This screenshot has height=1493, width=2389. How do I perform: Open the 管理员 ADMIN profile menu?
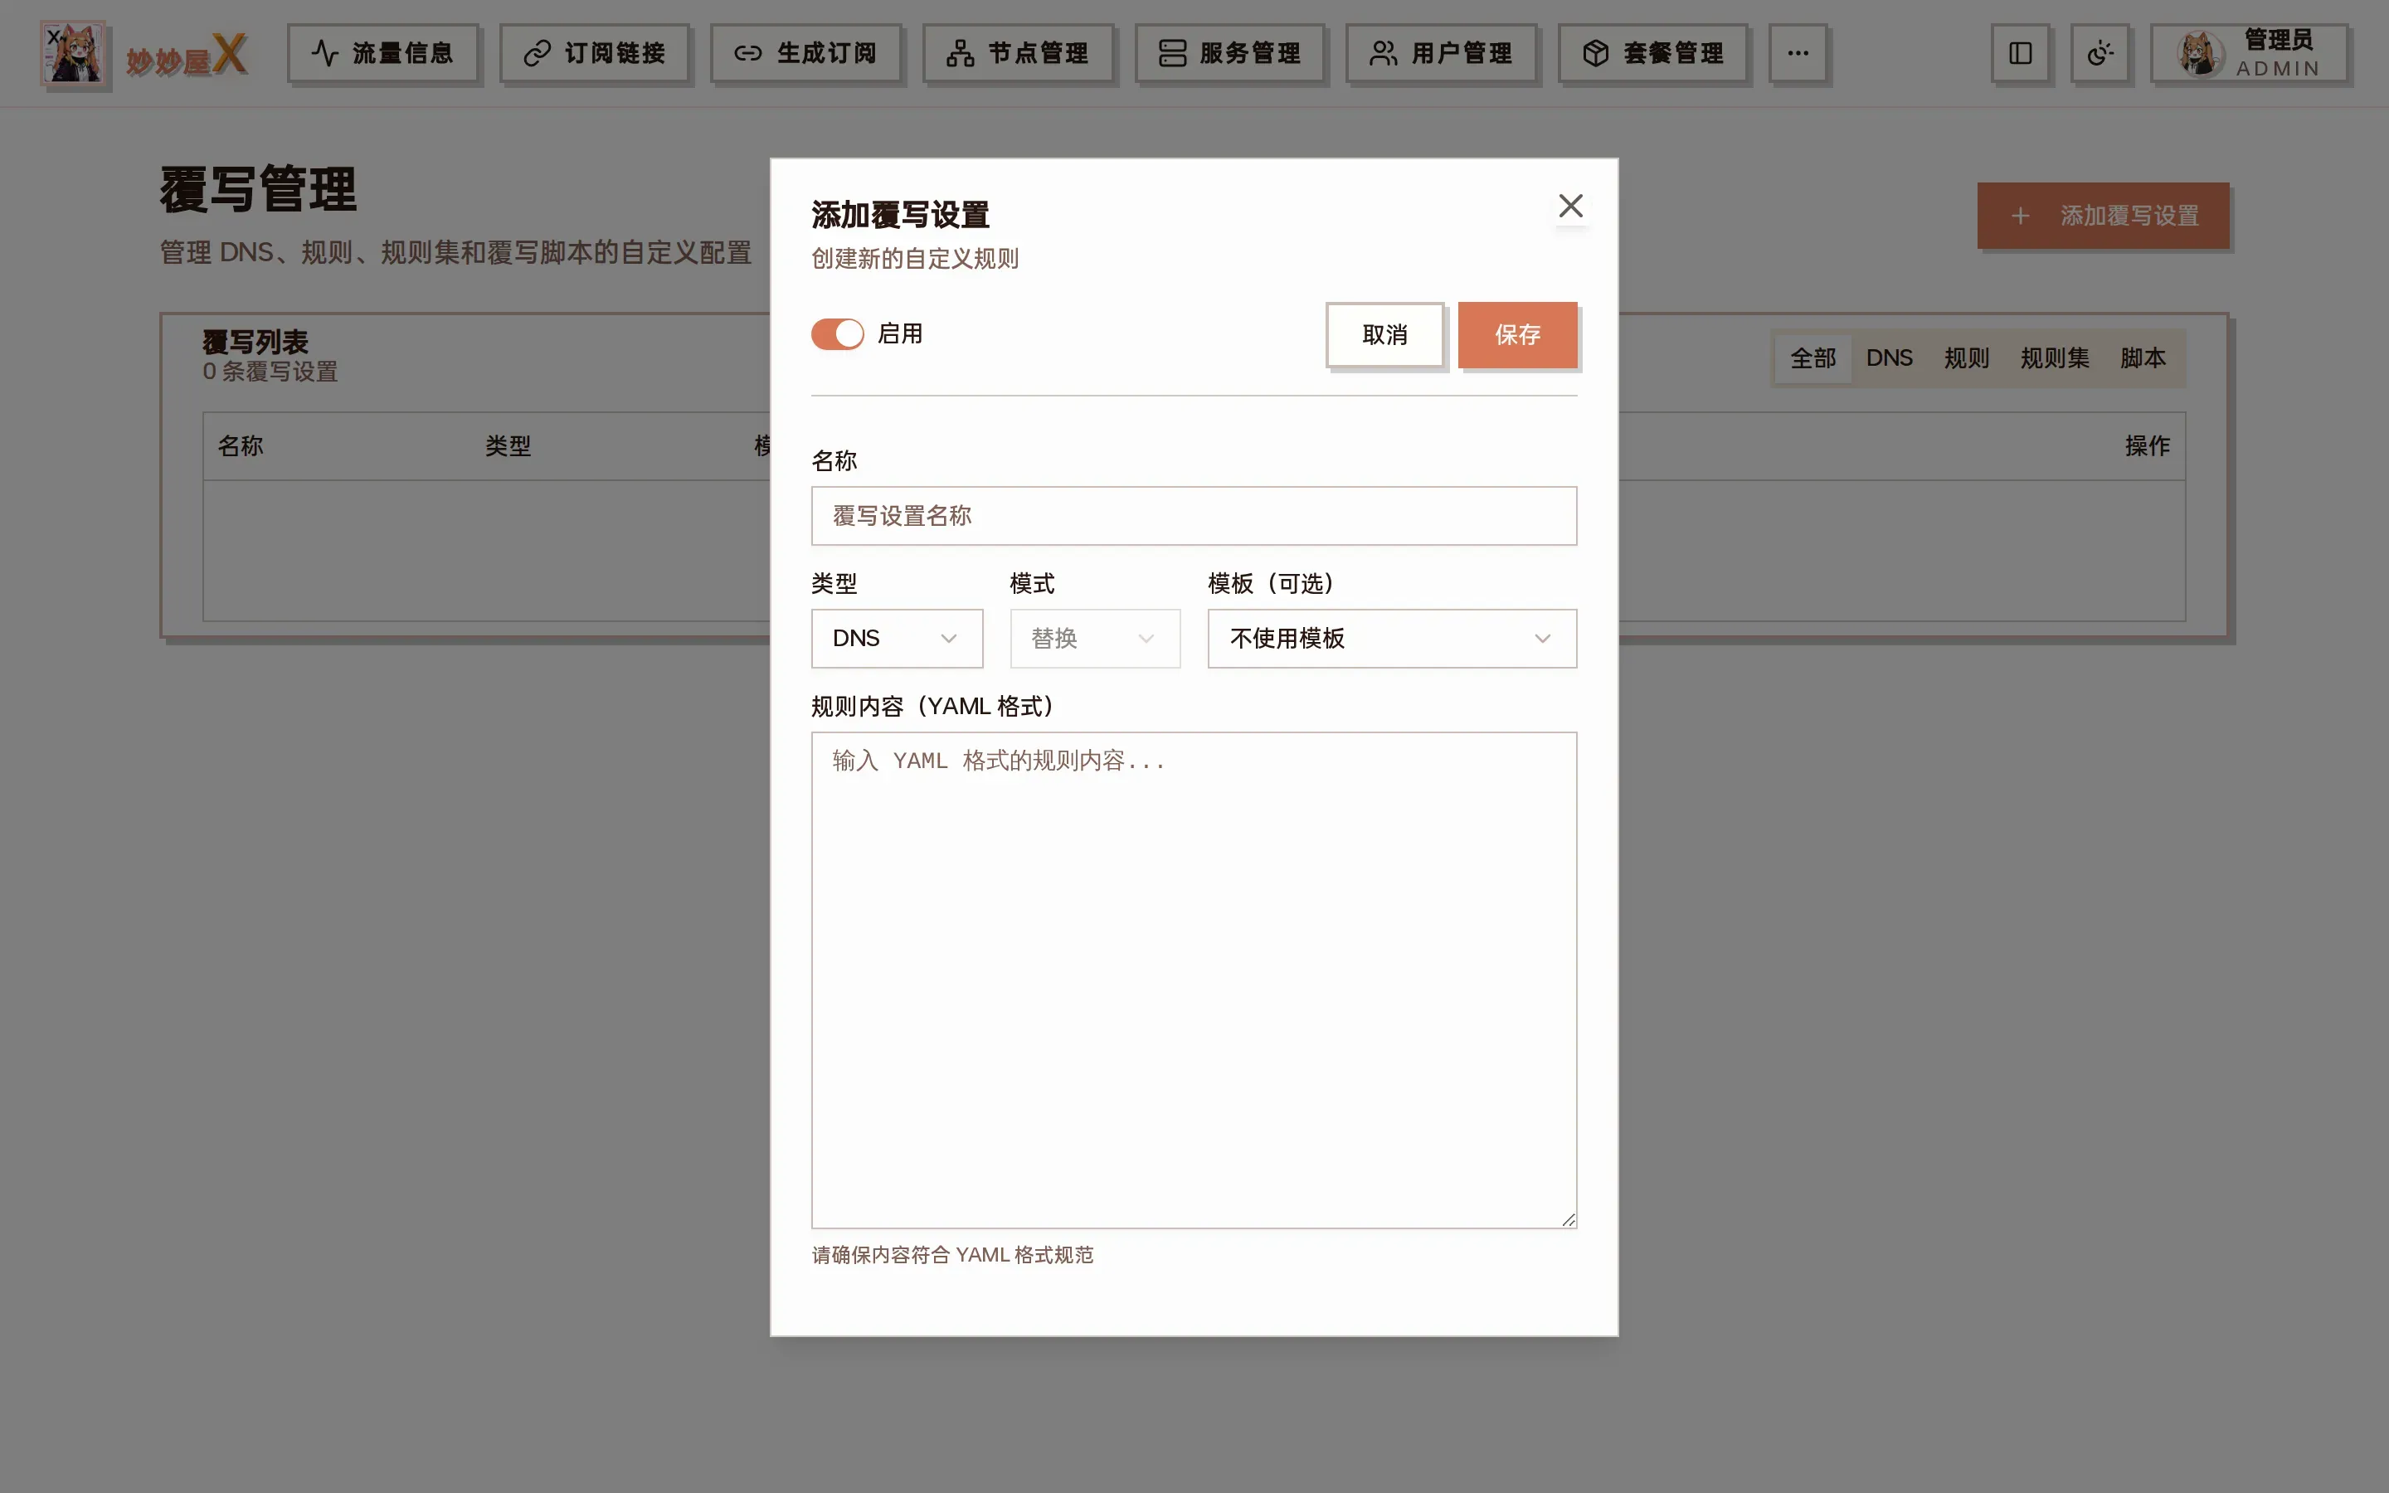(x=2249, y=53)
